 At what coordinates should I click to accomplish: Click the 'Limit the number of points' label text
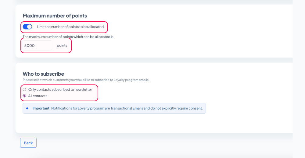point(70,27)
